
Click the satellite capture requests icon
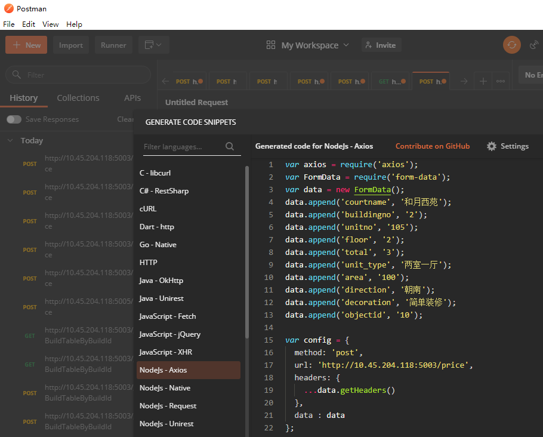coord(534,45)
